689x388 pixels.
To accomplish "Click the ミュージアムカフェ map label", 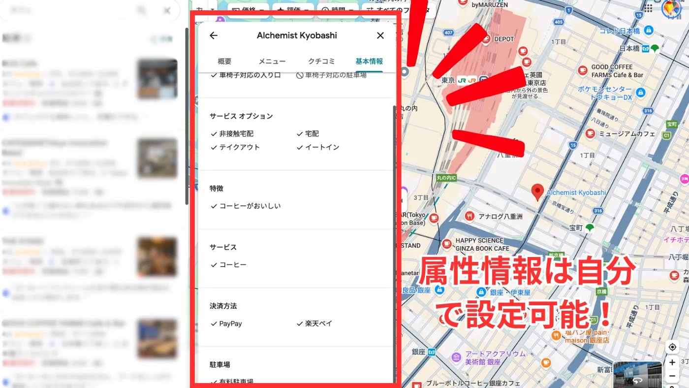I will pos(627,134).
